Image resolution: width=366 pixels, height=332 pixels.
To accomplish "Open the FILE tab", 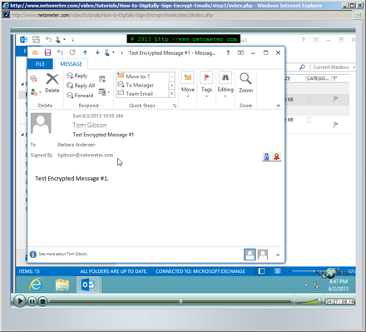I will [40, 64].
